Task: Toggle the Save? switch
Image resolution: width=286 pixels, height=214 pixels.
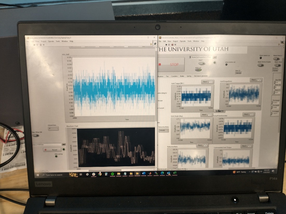Action: click(x=202, y=63)
